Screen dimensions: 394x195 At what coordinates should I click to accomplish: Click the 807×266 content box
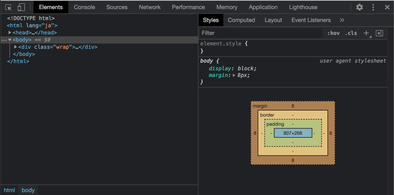[x=293, y=133]
